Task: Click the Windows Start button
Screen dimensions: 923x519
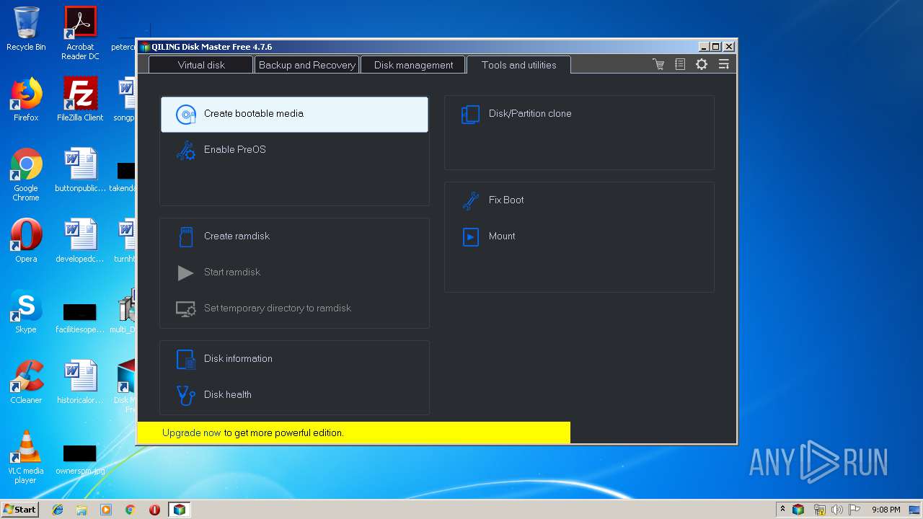Action: coord(19,509)
